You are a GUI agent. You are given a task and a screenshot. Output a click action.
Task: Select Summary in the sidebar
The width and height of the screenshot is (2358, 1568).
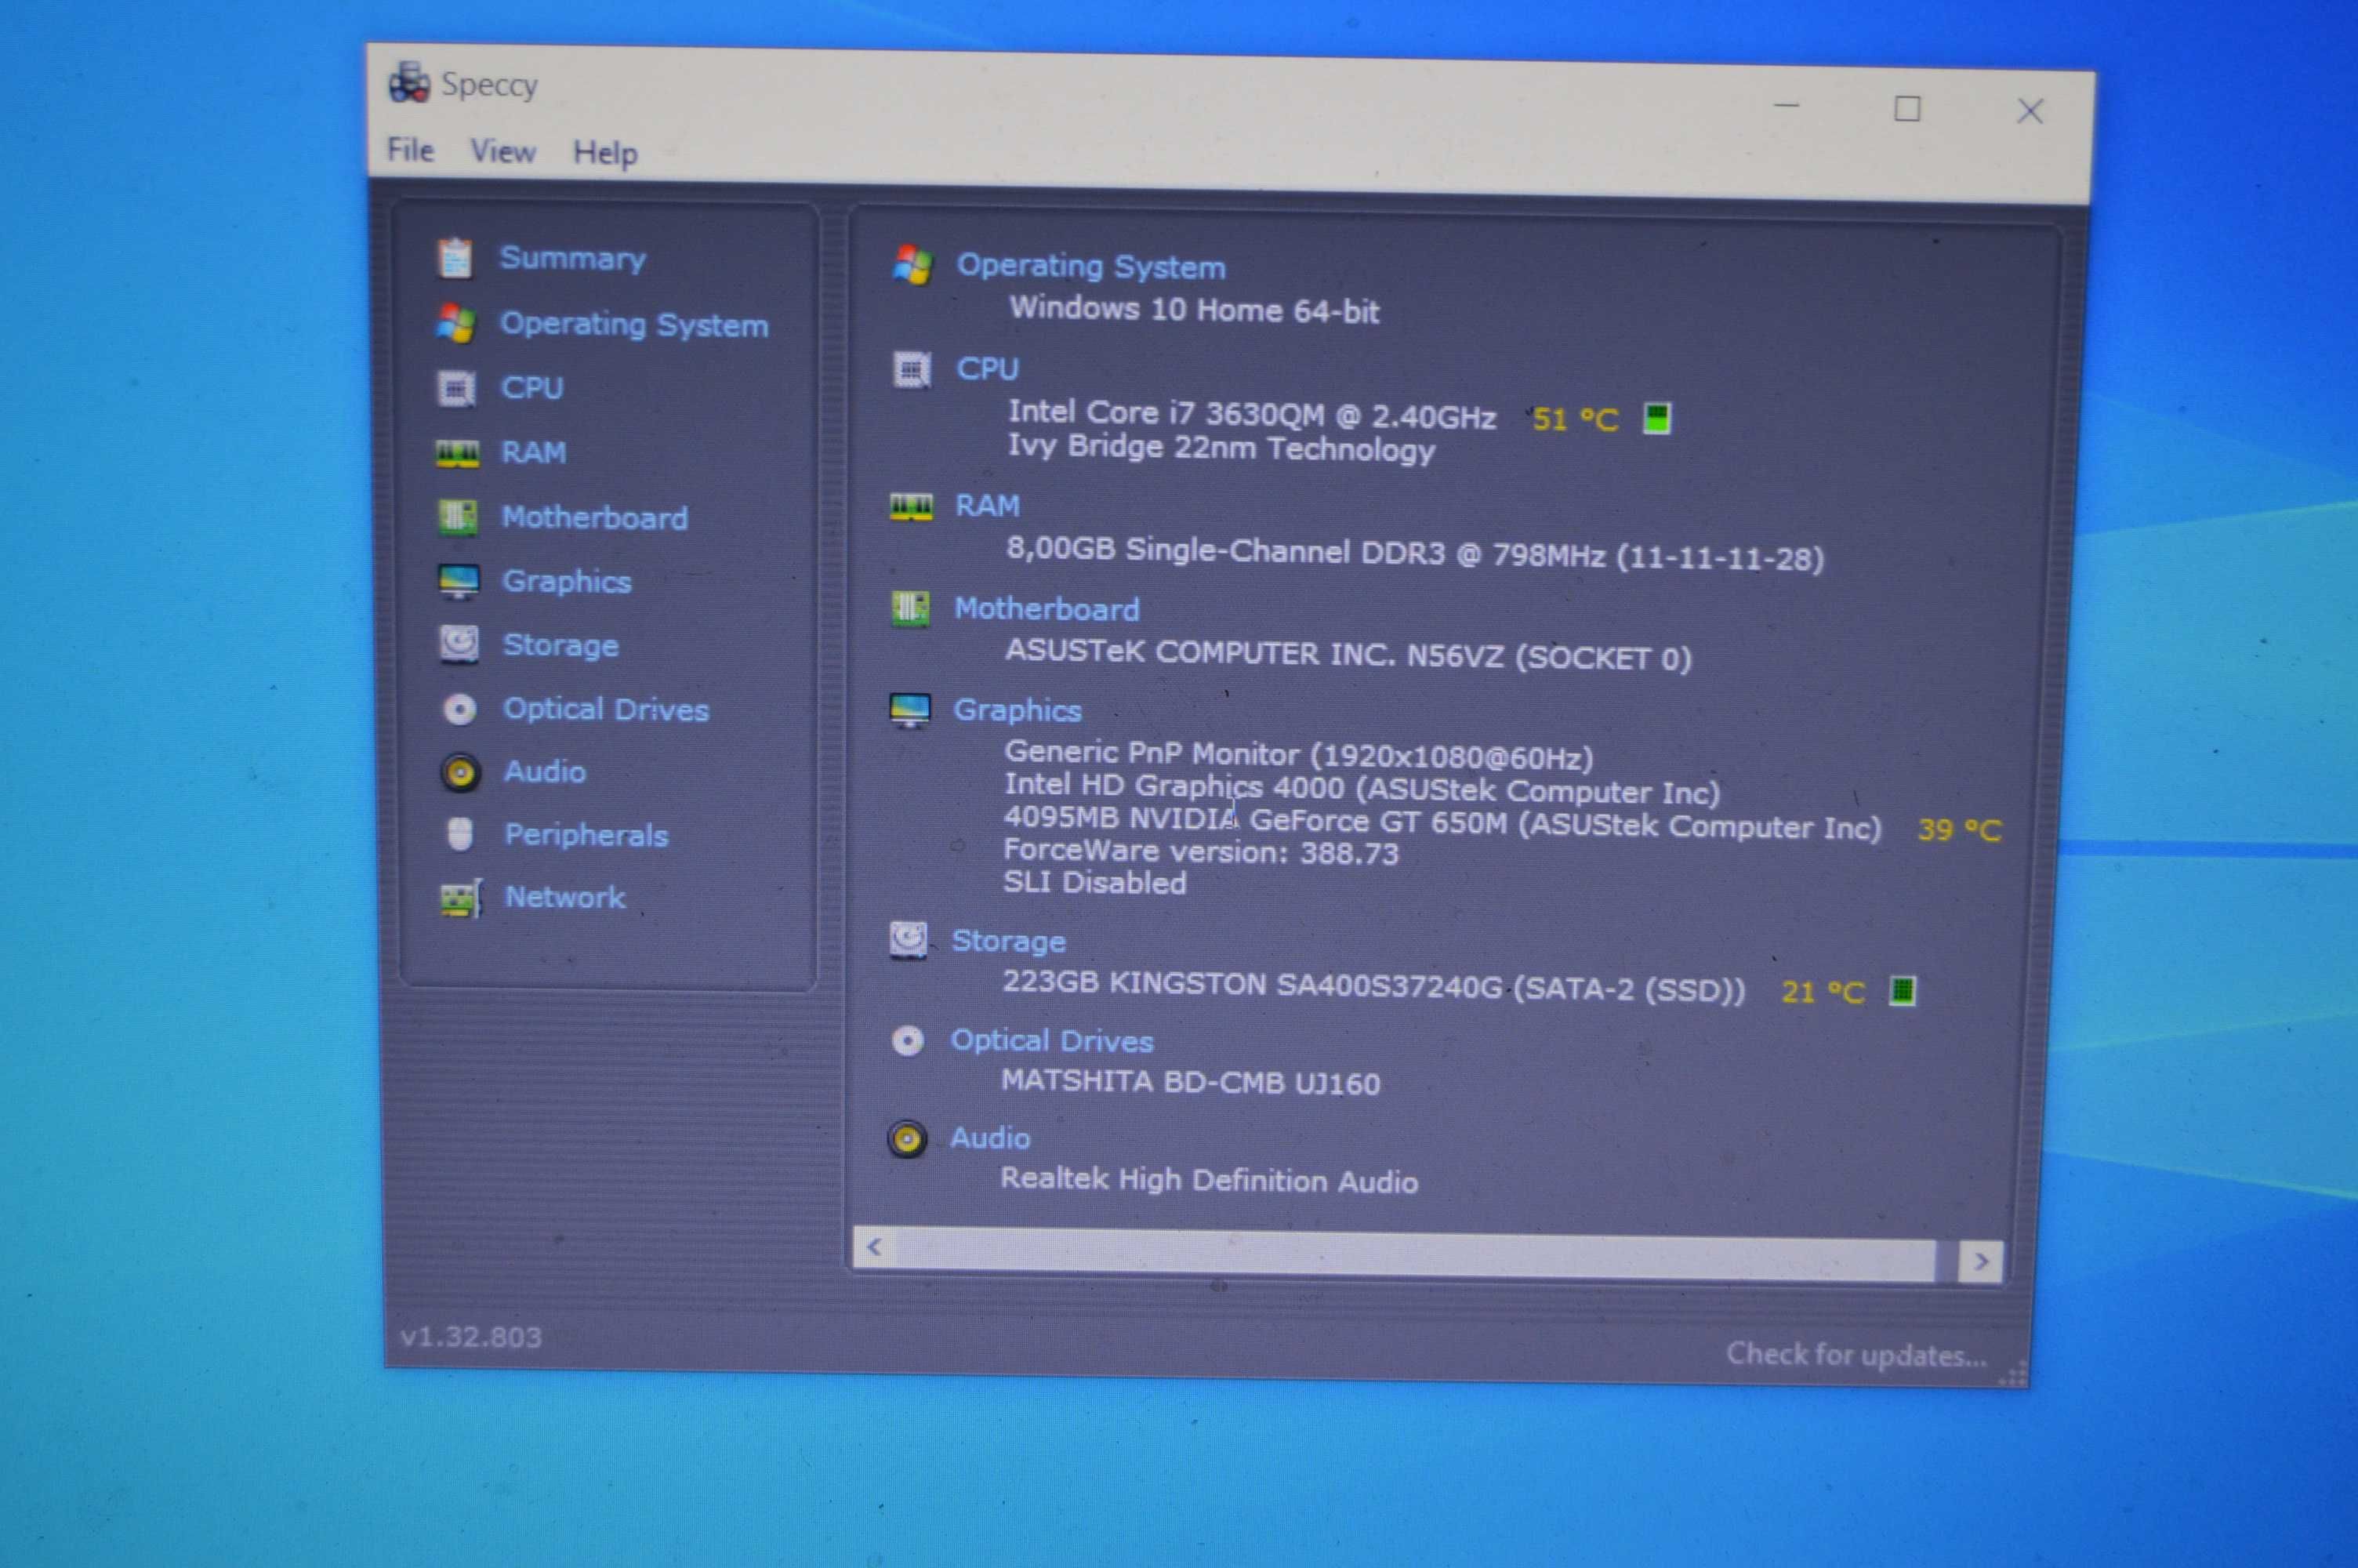(x=573, y=259)
